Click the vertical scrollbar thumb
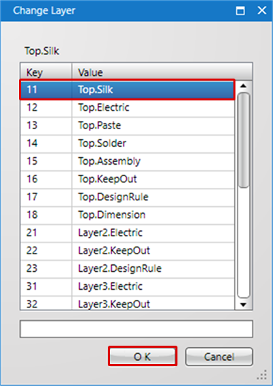Image resolution: width=273 pixels, height=386 pixels. pos(244,140)
